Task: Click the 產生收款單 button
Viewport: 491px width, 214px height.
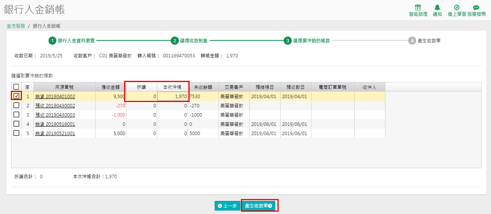Action: click(259, 206)
